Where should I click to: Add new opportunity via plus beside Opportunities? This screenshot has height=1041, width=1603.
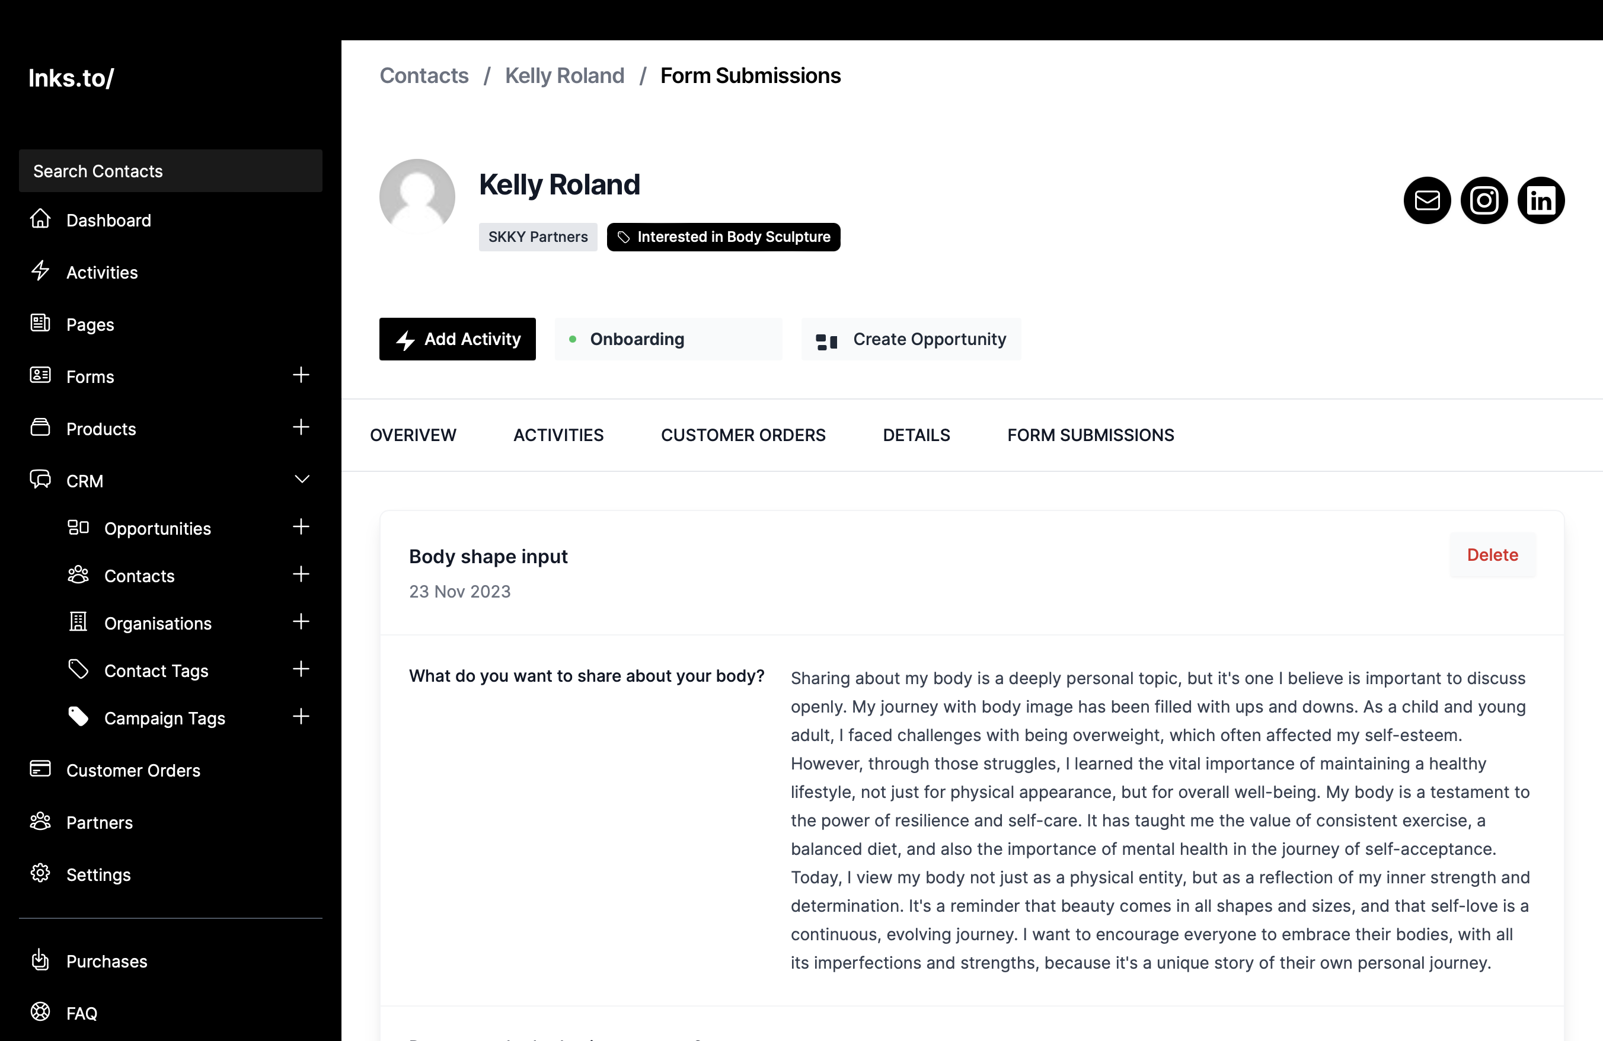301,526
